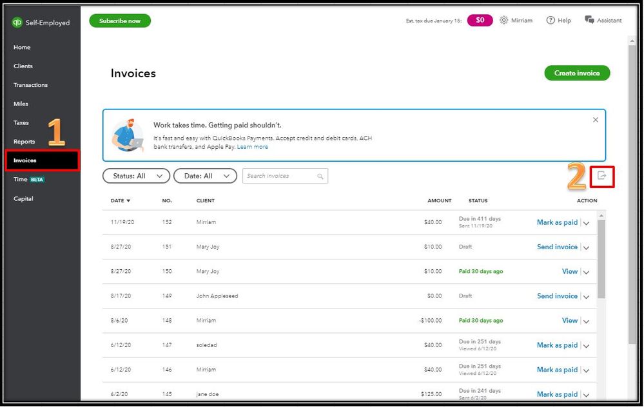
Task: Send invoice 151 to Mary Joy
Action: coord(557,247)
